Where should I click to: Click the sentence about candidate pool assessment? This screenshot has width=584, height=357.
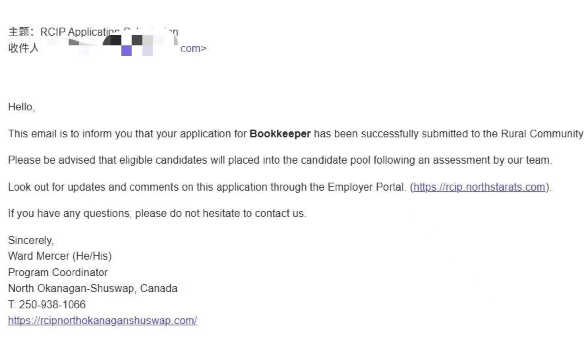click(280, 160)
